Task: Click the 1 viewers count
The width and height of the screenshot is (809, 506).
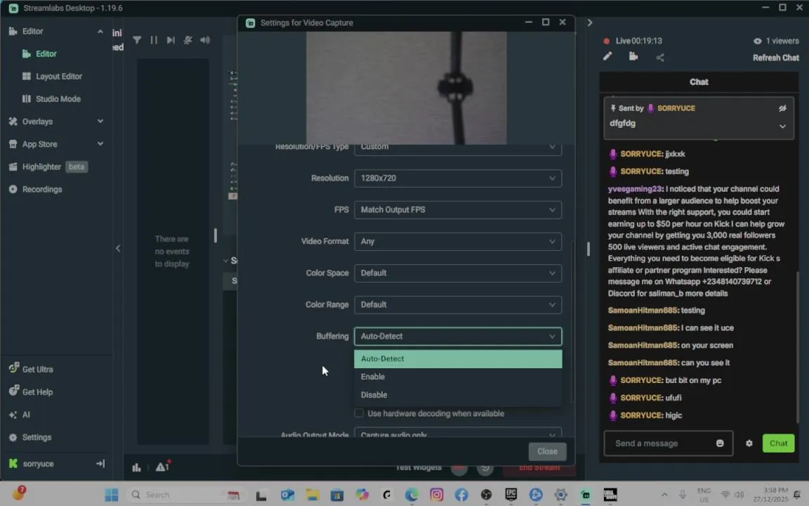Action: [776, 41]
